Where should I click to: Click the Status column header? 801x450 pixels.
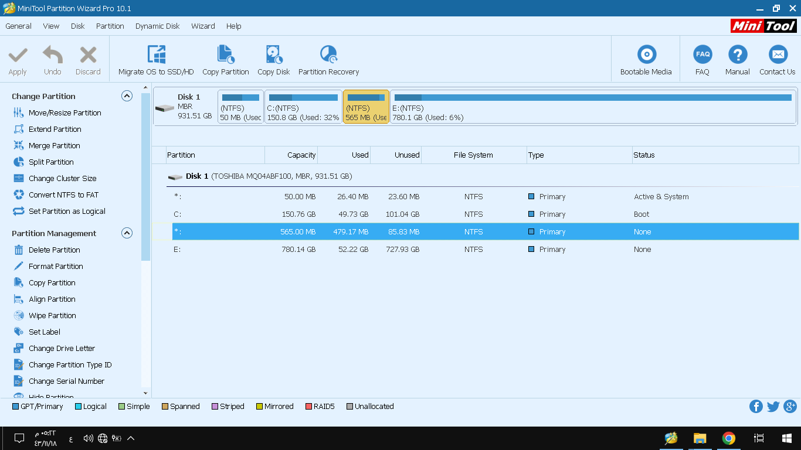point(715,155)
